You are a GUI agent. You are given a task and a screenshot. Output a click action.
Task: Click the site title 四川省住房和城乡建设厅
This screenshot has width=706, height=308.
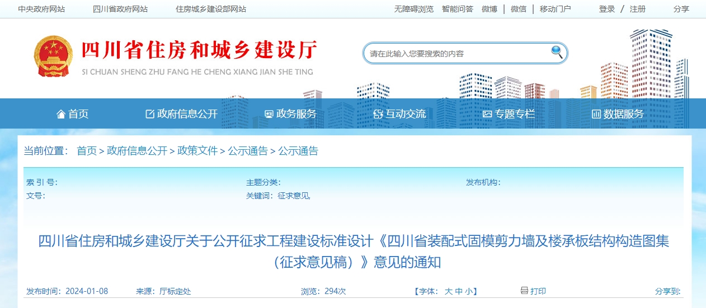200,51
